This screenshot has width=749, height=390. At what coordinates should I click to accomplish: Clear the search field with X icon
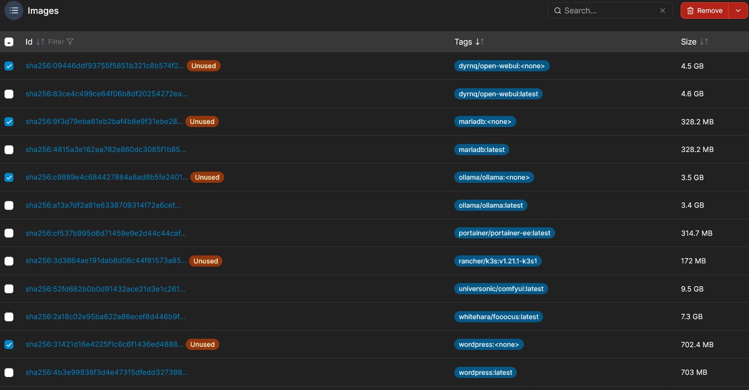[x=663, y=11]
